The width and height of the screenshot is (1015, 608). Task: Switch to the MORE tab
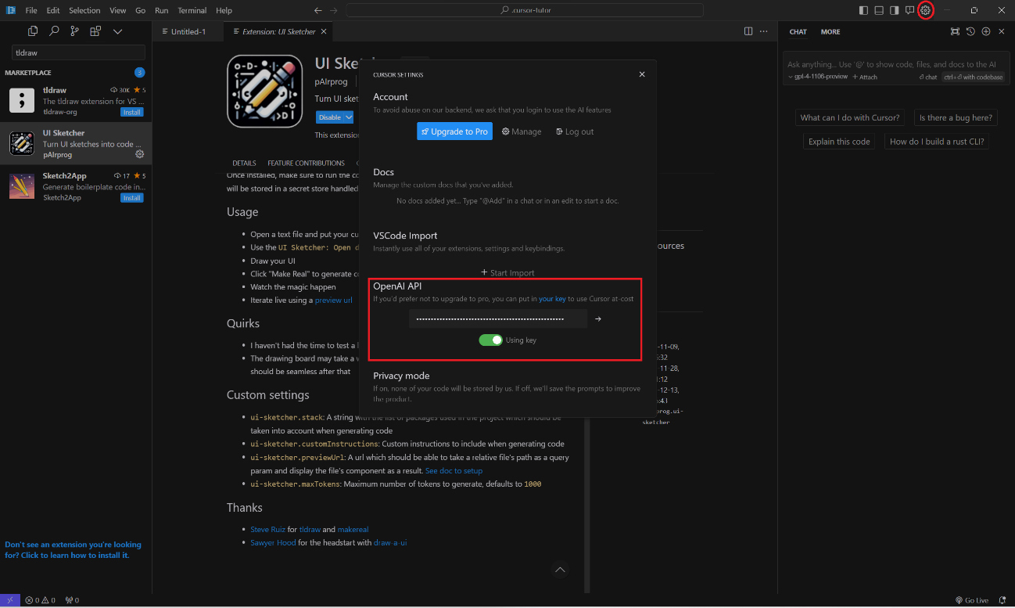point(830,32)
